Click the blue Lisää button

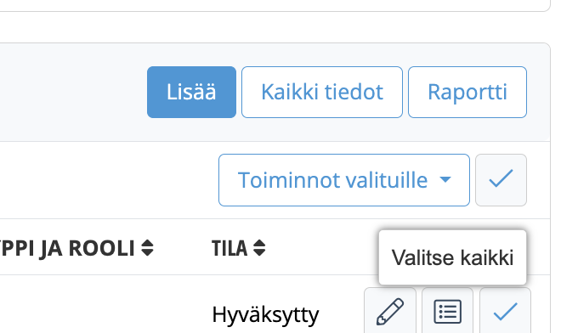[x=192, y=92]
